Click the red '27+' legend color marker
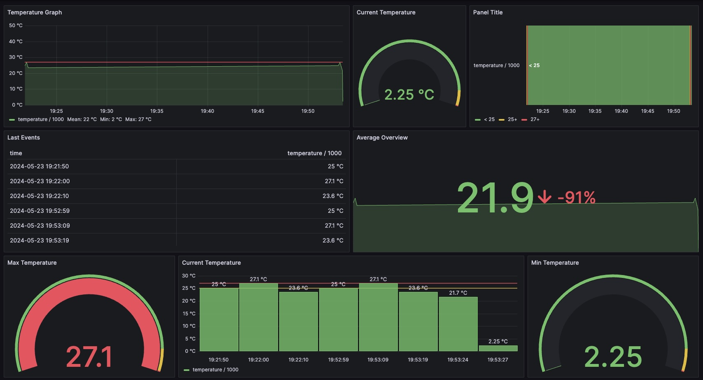The width and height of the screenshot is (703, 380). coord(524,119)
